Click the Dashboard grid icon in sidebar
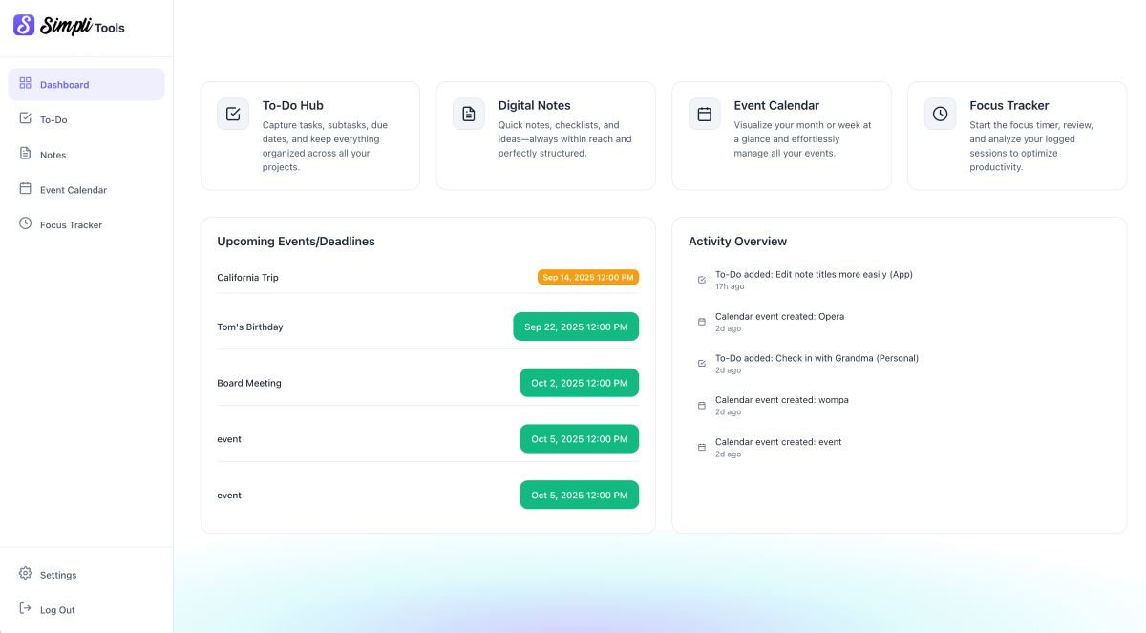 point(25,84)
